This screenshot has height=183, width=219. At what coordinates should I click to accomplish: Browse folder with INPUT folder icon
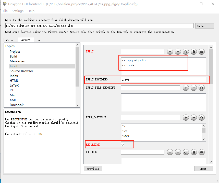pyautogui.click(x=202, y=52)
